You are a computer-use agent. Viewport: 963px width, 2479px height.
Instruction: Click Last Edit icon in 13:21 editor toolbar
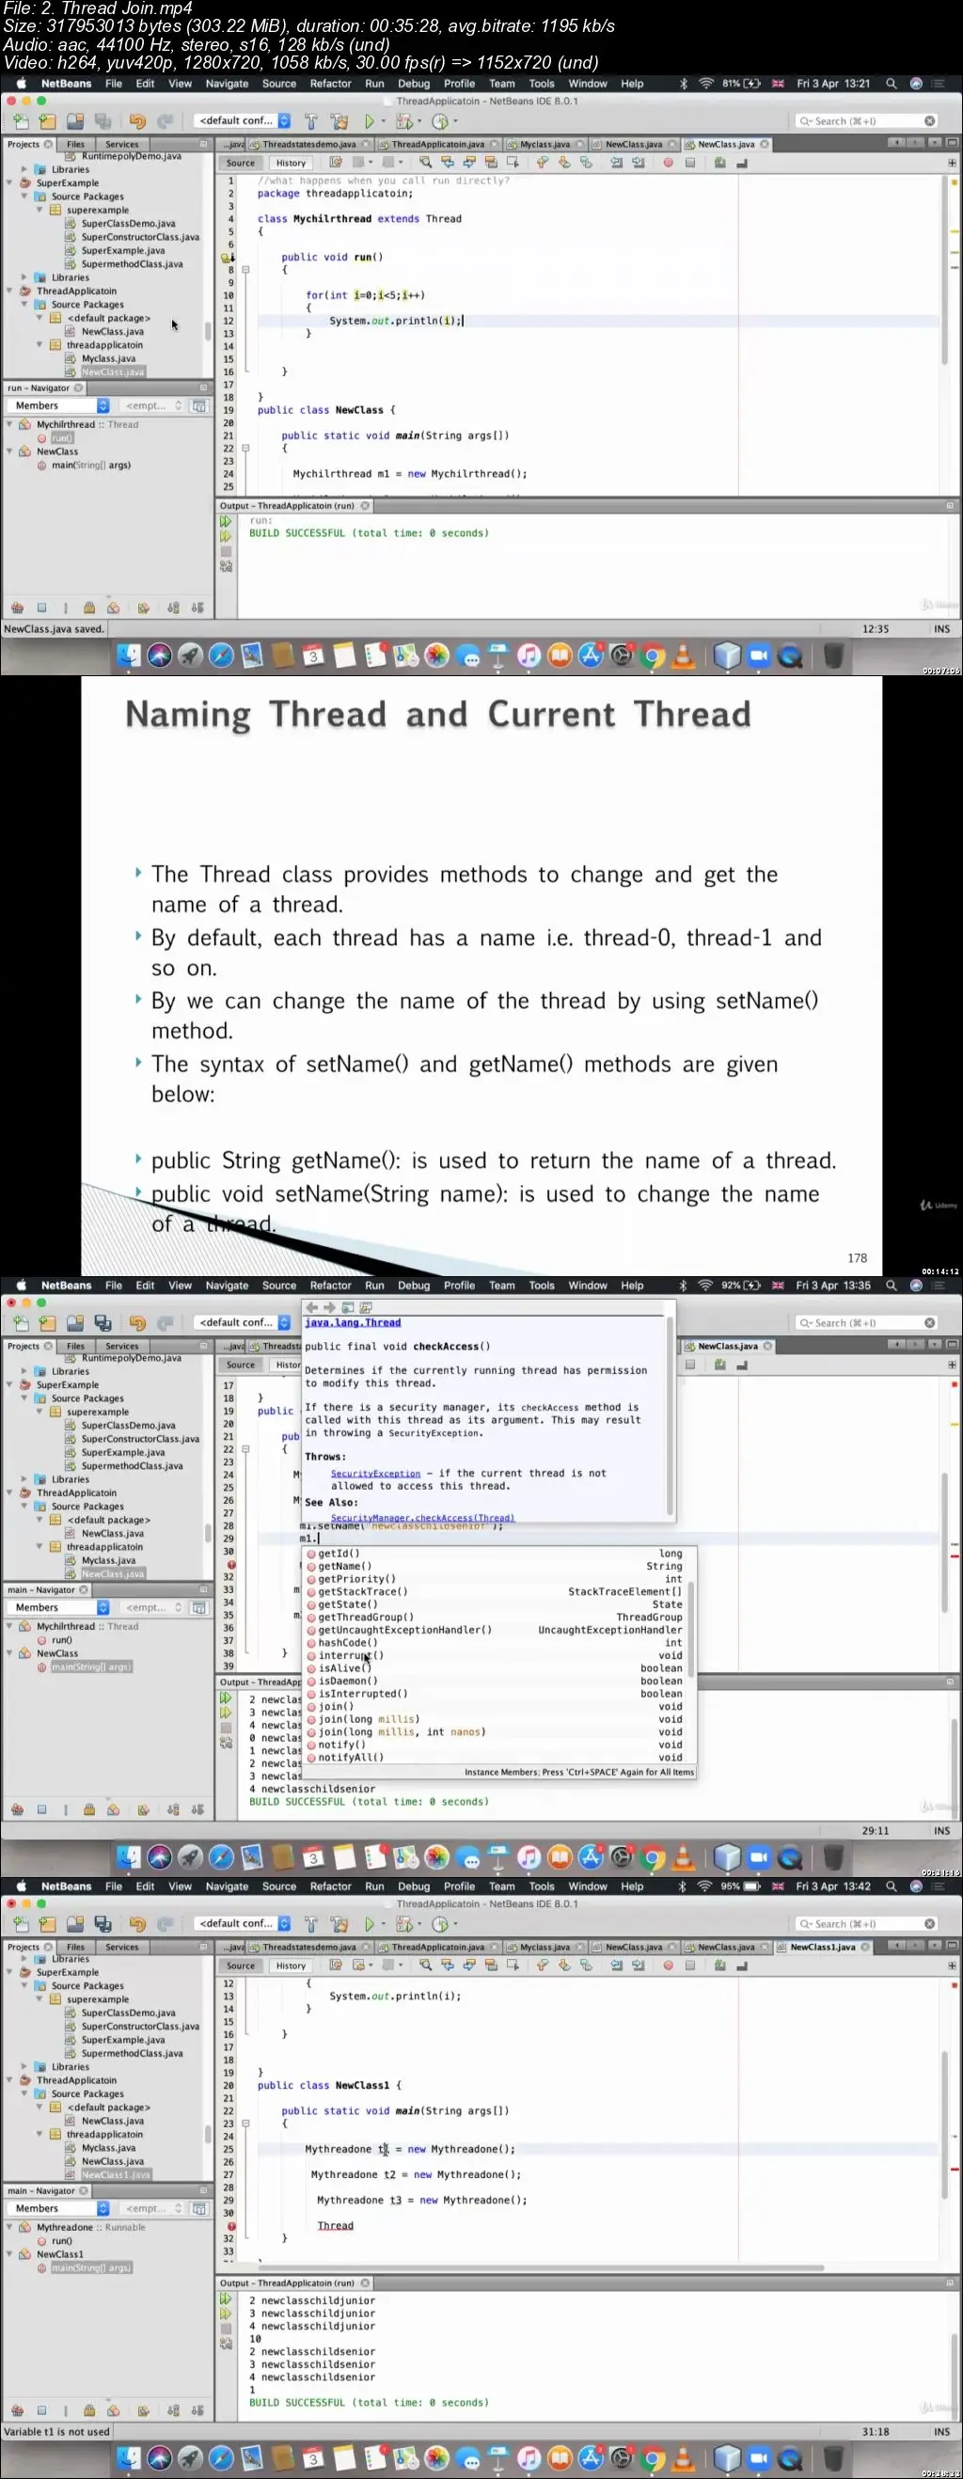point(336,163)
